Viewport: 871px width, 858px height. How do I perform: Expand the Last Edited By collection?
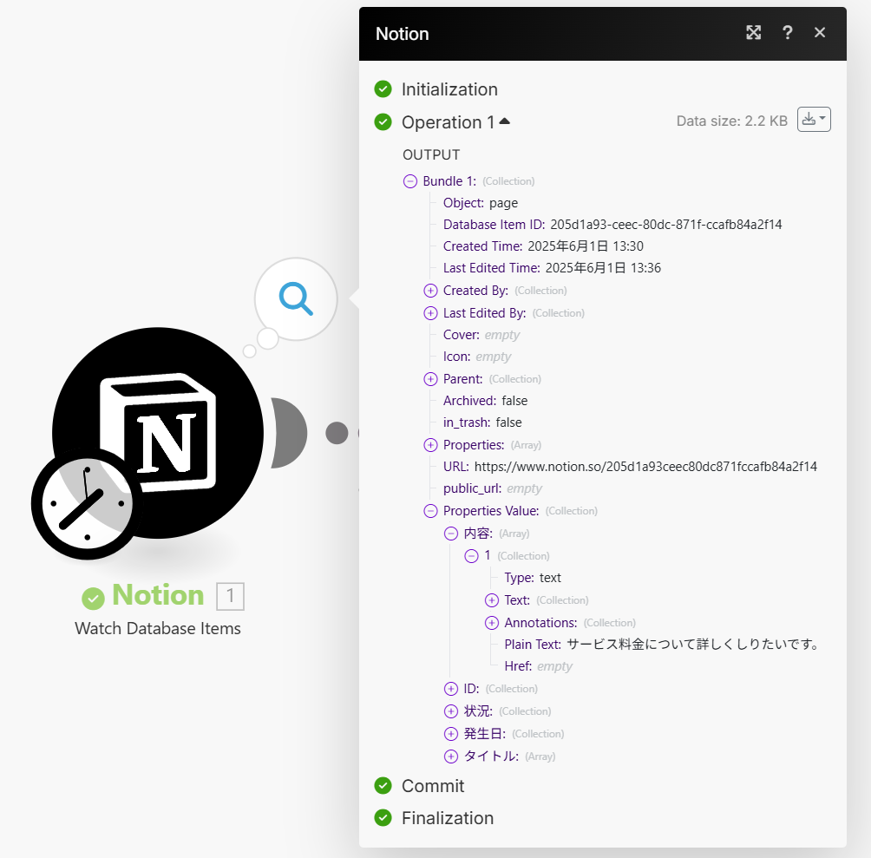point(430,313)
